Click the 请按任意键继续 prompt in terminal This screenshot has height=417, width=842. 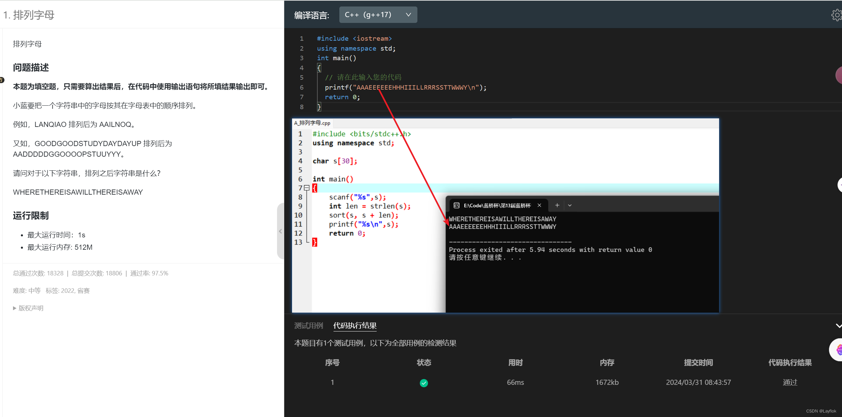(485, 258)
